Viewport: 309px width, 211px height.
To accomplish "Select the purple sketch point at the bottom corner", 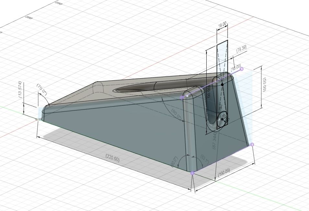I will 192,173.
